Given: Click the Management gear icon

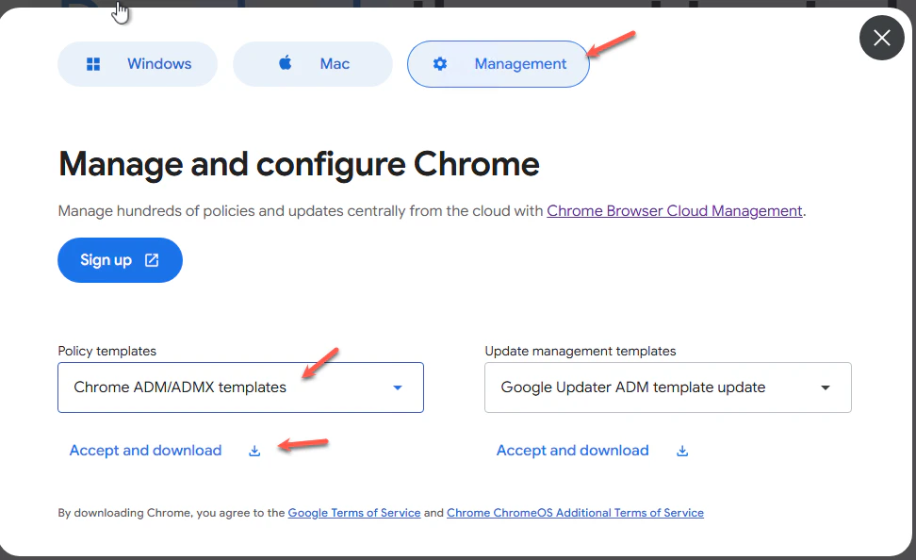Looking at the screenshot, I should coord(440,64).
